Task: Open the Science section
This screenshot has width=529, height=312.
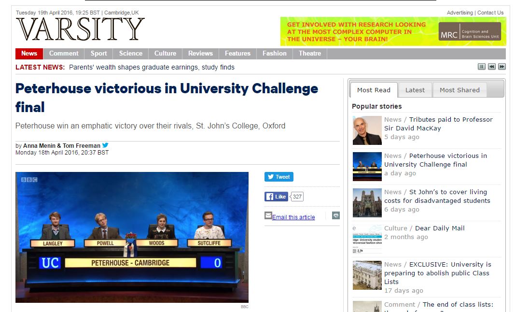Action: tap(131, 54)
